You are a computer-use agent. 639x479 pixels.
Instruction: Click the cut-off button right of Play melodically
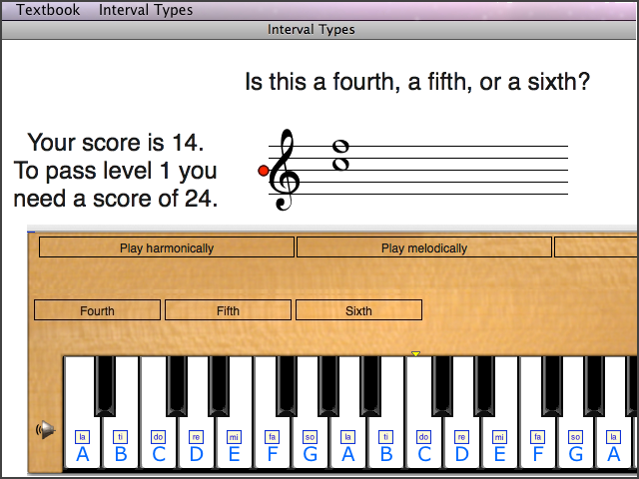click(595, 247)
